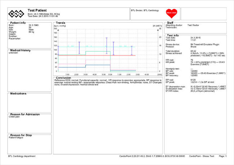Select the 'BP peak:' label
Viewport: 234px width, 165px height.
coord(170,73)
